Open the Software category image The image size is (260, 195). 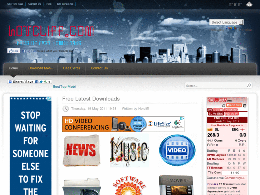pyautogui.click(x=129, y=185)
